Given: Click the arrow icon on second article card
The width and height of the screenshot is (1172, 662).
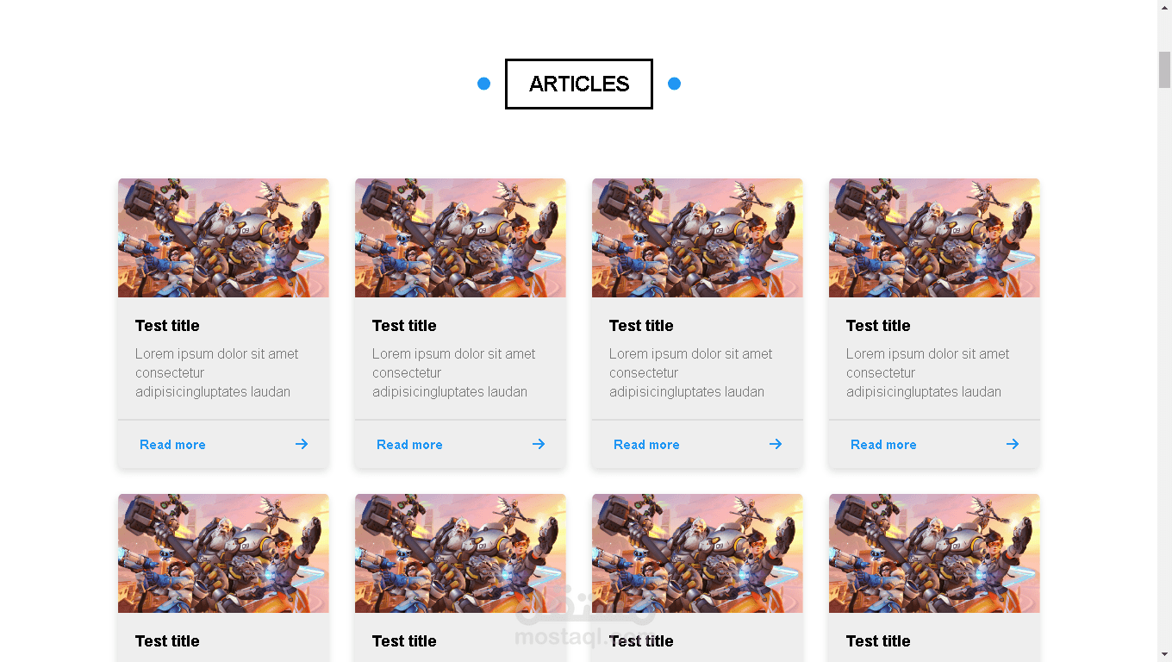Looking at the screenshot, I should tap(539, 444).
